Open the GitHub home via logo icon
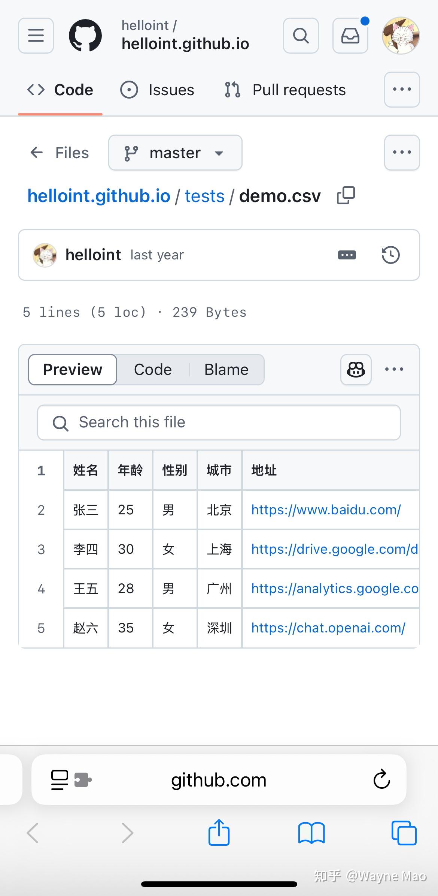 (85, 35)
